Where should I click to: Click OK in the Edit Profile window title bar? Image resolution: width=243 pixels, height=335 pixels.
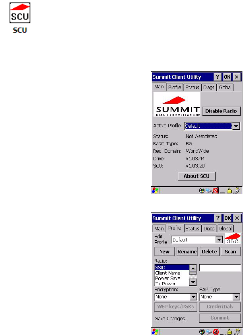(227, 218)
